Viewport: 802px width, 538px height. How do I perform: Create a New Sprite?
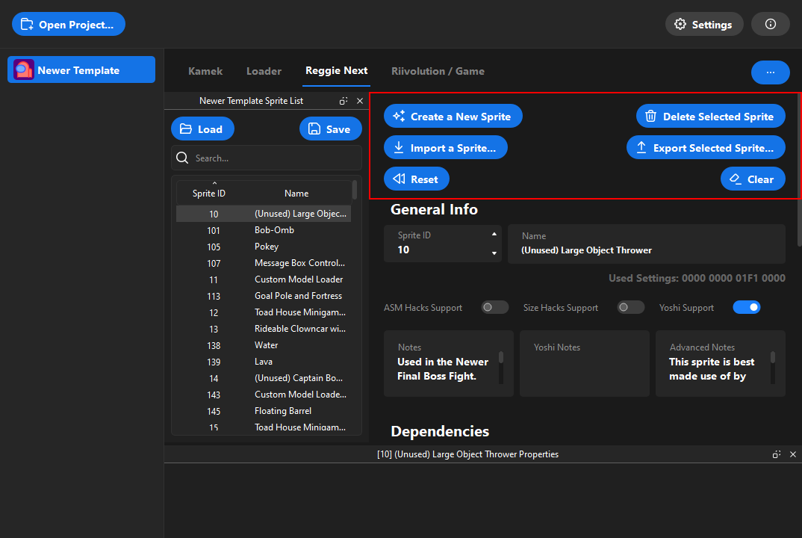(x=453, y=117)
